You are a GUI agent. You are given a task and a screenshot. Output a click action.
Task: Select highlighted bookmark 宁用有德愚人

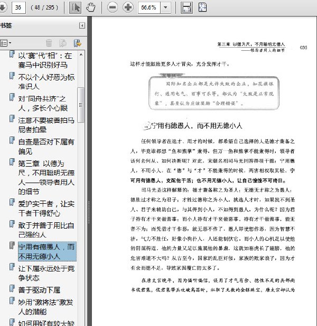pos(47,251)
